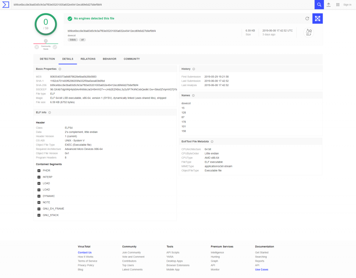
Task: Expand the first LOAD segment
Action: click(x=39, y=184)
